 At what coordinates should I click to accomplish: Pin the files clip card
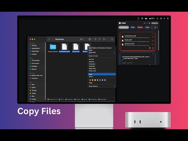(x=150, y=48)
